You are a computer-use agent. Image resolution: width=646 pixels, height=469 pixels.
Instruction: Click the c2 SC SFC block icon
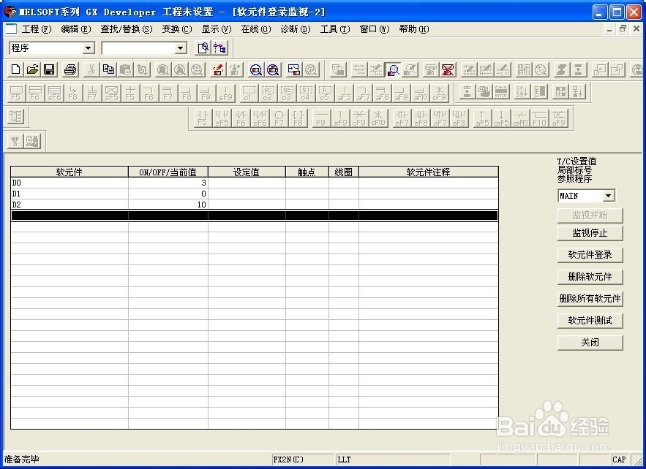coord(267,93)
